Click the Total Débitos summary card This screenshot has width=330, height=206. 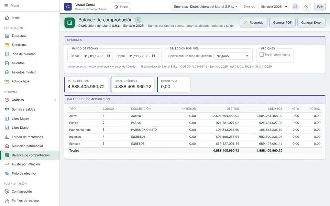[x=86, y=84]
